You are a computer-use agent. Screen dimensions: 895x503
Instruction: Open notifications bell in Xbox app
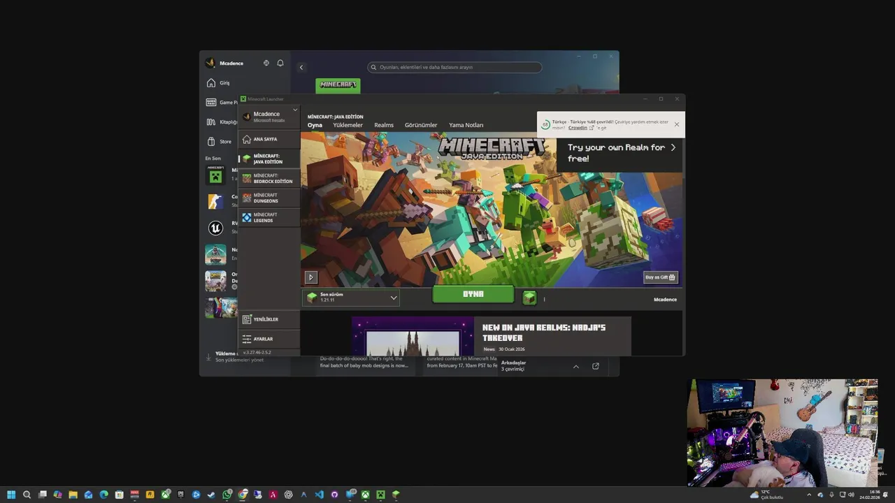click(x=280, y=63)
